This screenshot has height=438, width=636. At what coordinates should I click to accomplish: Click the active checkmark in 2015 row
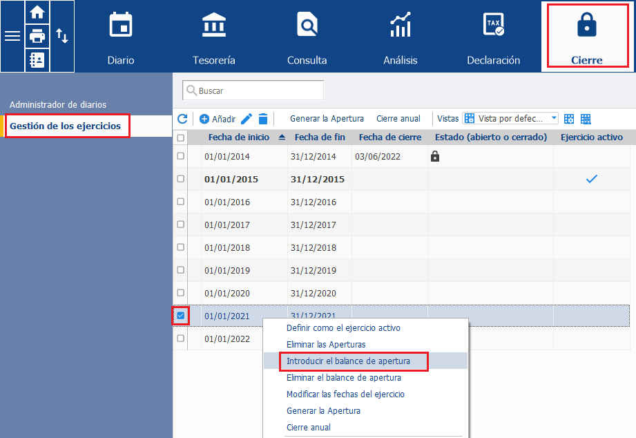point(592,179)
